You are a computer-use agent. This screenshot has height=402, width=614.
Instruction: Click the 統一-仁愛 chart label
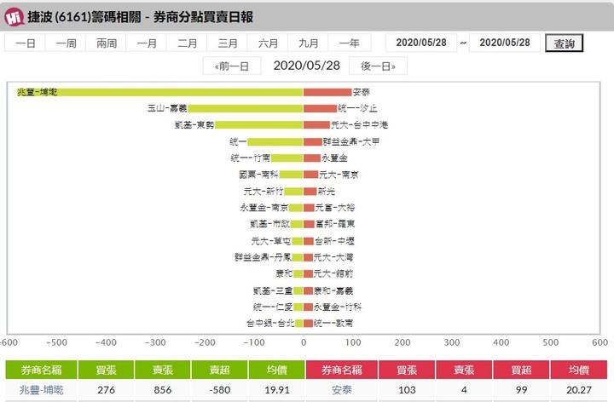coord(273,307)
